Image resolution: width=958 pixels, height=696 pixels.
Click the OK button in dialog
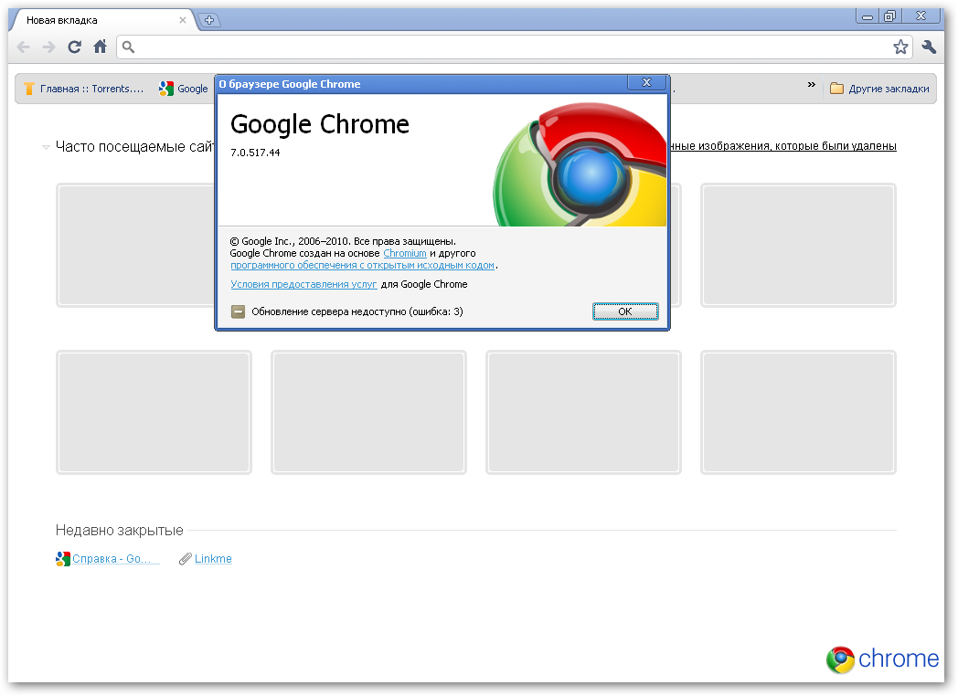coord(625,311)
